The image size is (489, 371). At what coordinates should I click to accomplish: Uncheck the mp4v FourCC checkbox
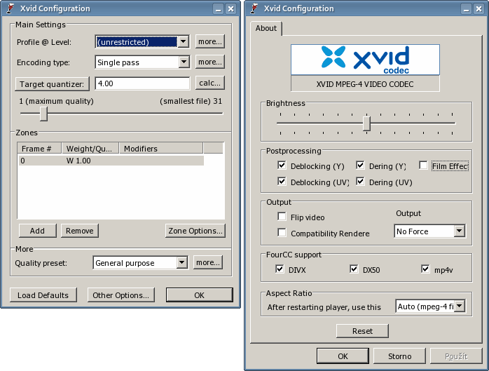point(425,269)
